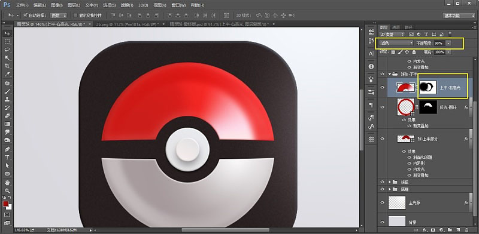The image size is (479, 234).
Task: Click the create new group folder icon
Action: pos(450,230)
